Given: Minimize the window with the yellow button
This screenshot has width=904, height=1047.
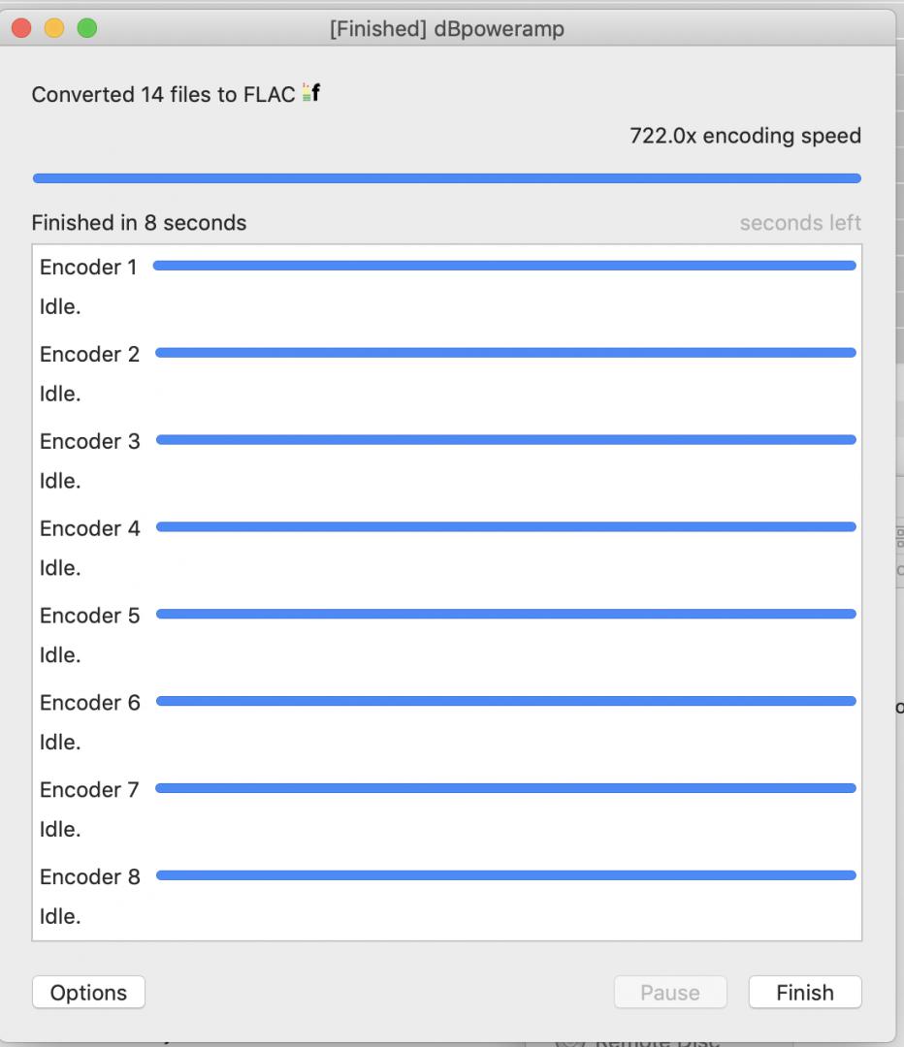Looking at the screenshot, I should tap(54, 28).
